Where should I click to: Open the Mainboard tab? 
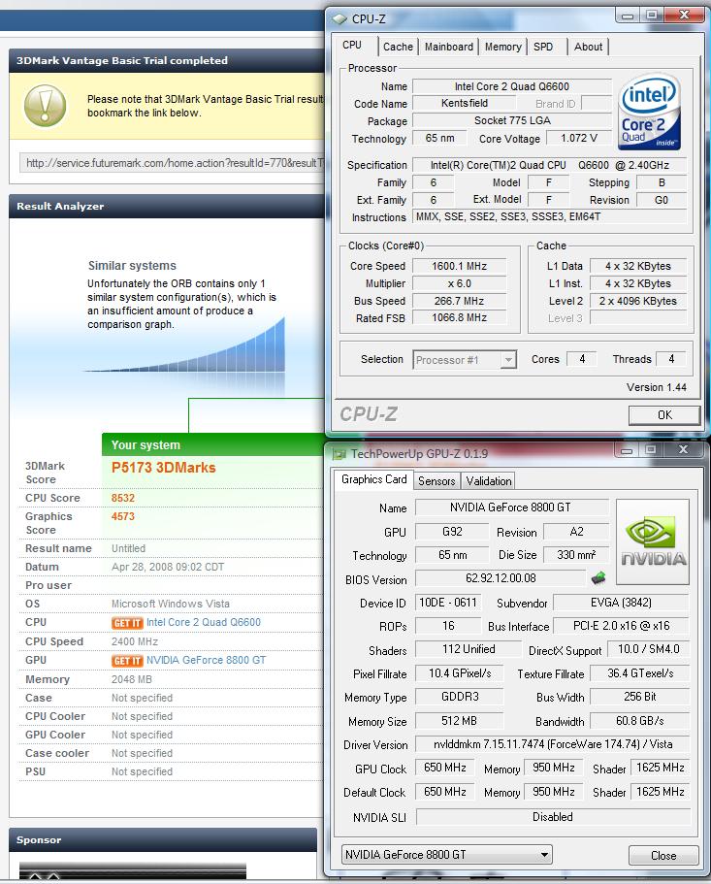tap(448, 47)
